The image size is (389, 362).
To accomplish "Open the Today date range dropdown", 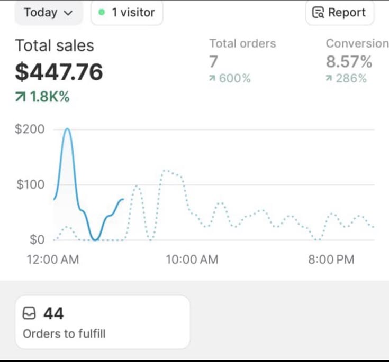I will [48, 12].
